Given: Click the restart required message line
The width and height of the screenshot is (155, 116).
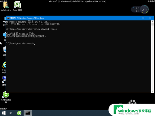Looking at the screenshot, I should pyautogui.click(x=26, y=36).
